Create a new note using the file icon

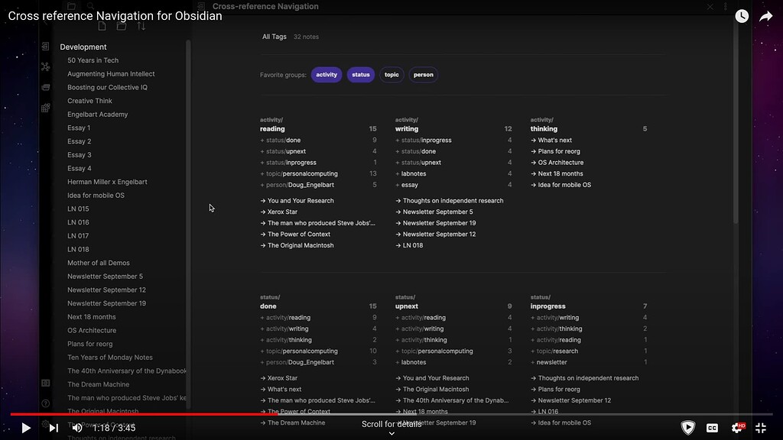click(x=102, y=25)
